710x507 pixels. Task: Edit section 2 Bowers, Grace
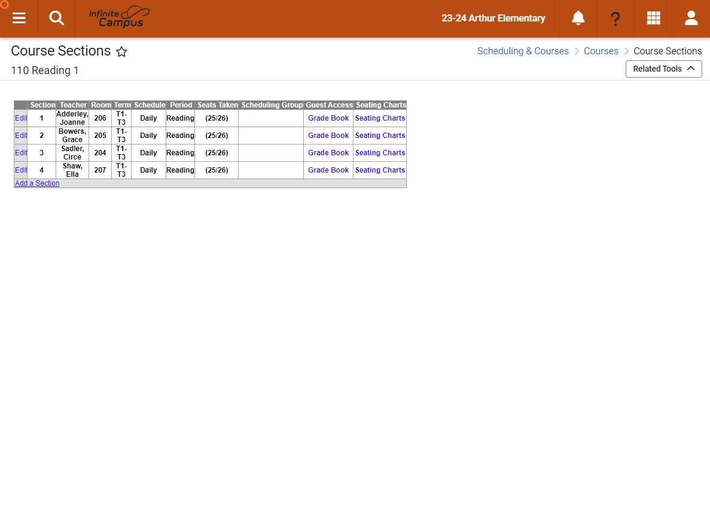click(x=21, y=135)
